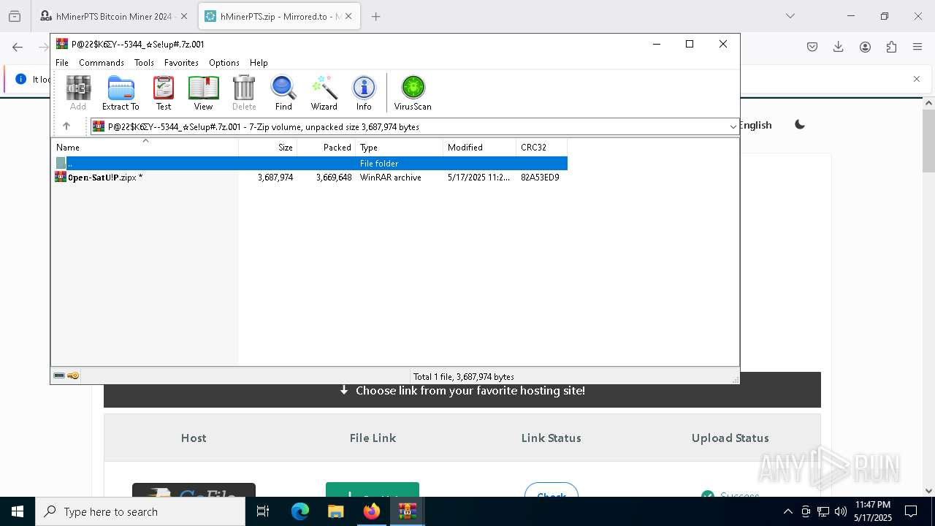Expand the archive path dropdown
Screen dimensions: 935x526
click(x=733, y=127)
